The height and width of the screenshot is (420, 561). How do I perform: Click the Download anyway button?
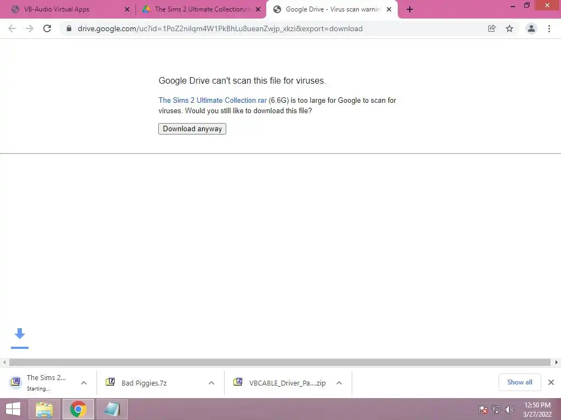pos(192,129)
